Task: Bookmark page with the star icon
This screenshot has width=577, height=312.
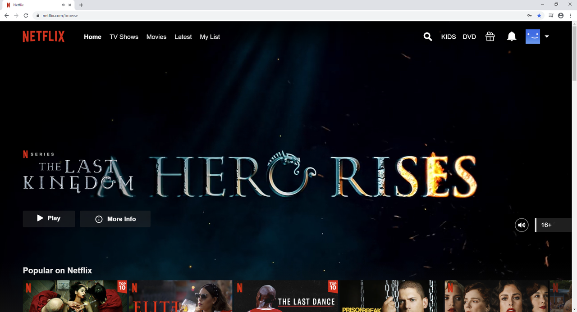Action: 539,15
